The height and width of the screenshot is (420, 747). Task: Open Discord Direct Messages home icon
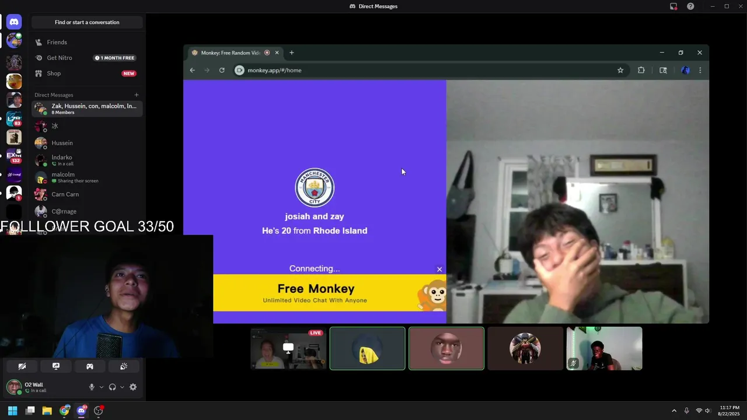(x=14, y=22)
